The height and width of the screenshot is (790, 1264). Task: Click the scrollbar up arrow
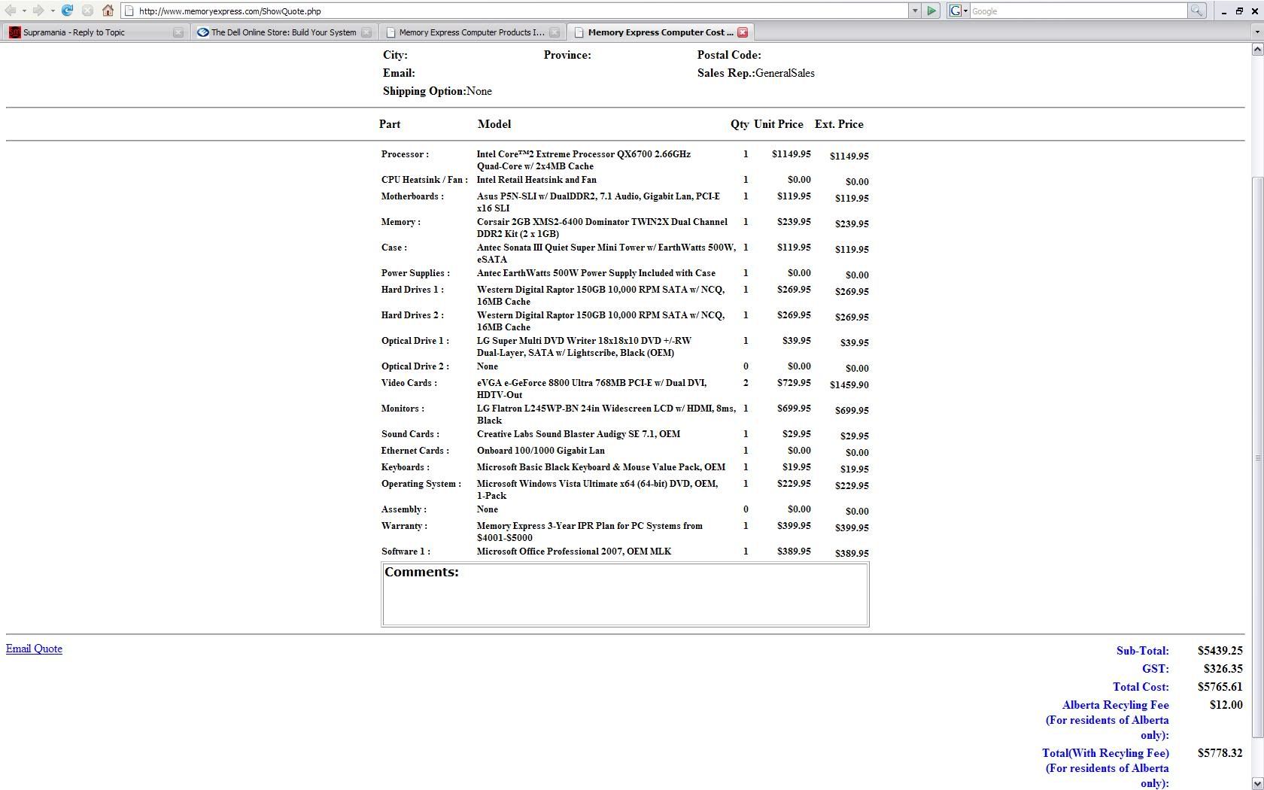1257,50
